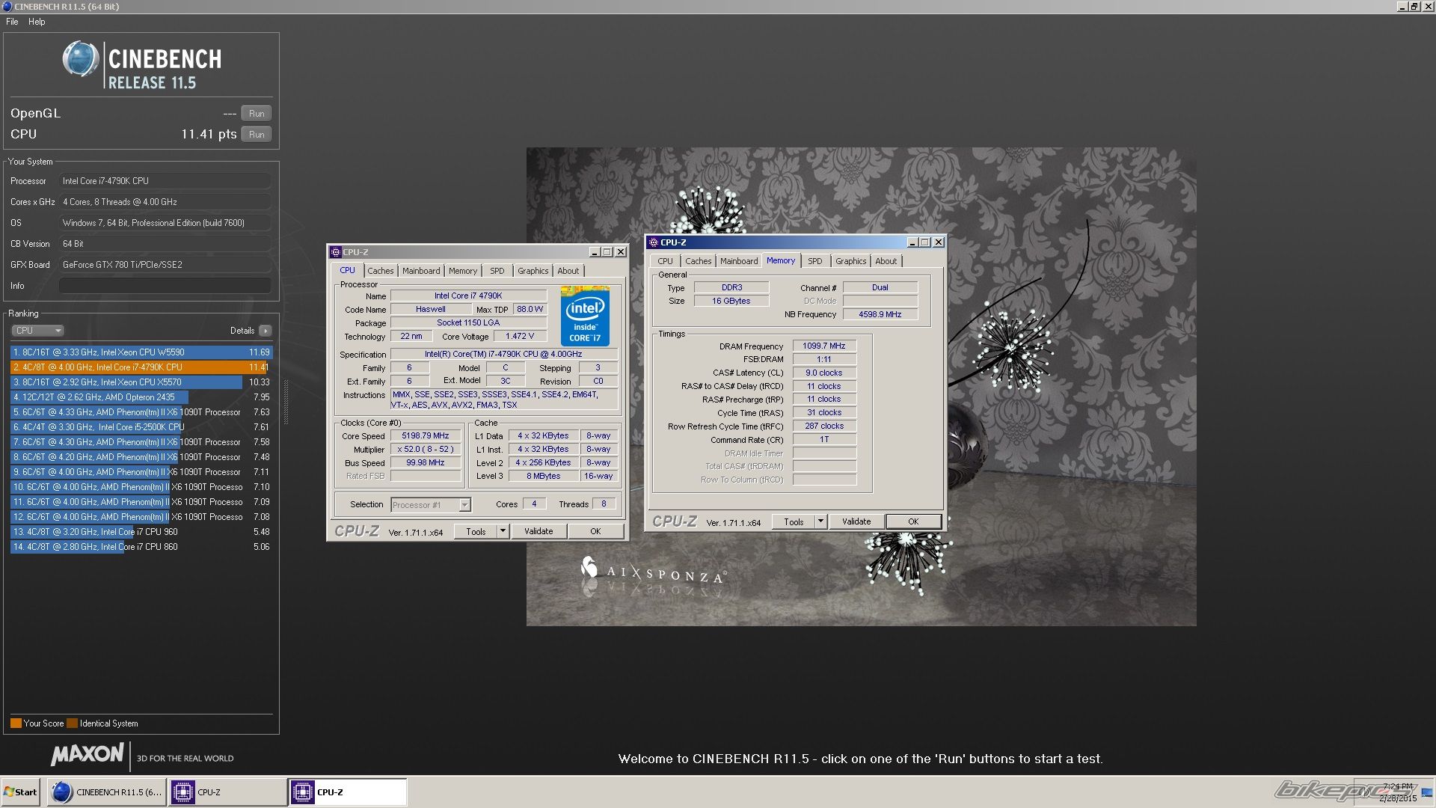Viewport: 1436px width, 808px height.
Task: Select ranking row 4 AMD Opteron 2435
Action: point(141,397)
